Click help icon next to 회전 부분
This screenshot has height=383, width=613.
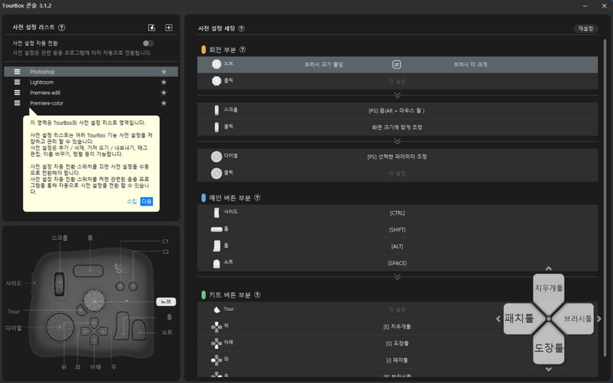pos(242,49)
